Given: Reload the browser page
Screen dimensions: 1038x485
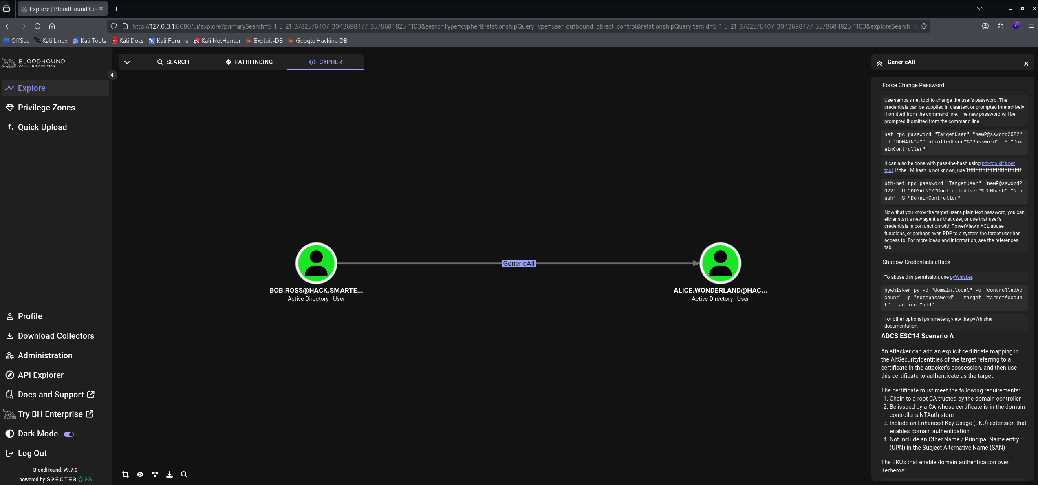Looking at the screenshot, I should [37, 26].
